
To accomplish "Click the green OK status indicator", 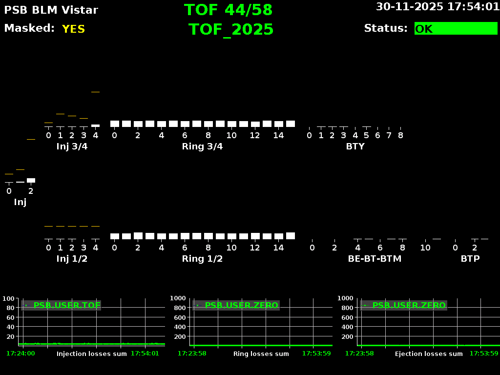I will tap(456, 28).
